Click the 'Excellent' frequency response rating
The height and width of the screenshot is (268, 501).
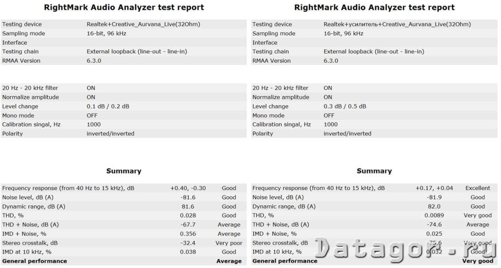tap(478, 188)
